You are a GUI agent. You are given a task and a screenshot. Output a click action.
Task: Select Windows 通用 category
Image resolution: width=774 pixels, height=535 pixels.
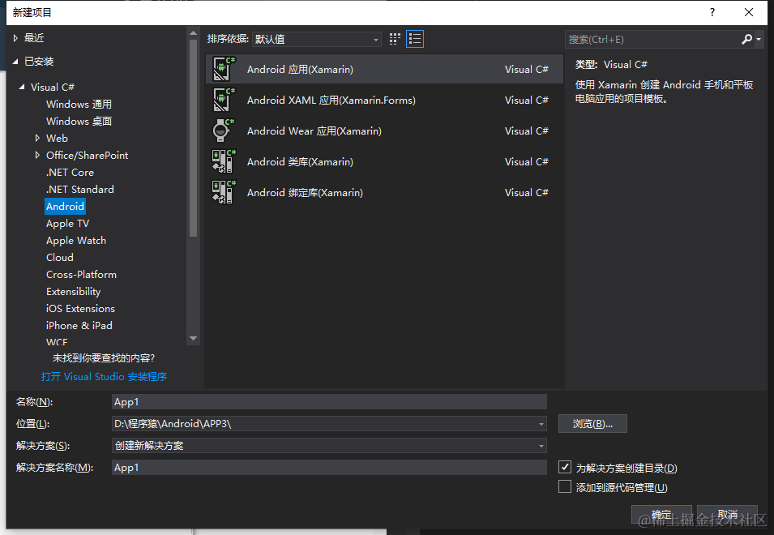point(79,104)
